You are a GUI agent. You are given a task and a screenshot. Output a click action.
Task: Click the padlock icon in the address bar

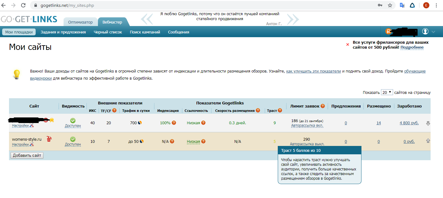pos(35,6)
